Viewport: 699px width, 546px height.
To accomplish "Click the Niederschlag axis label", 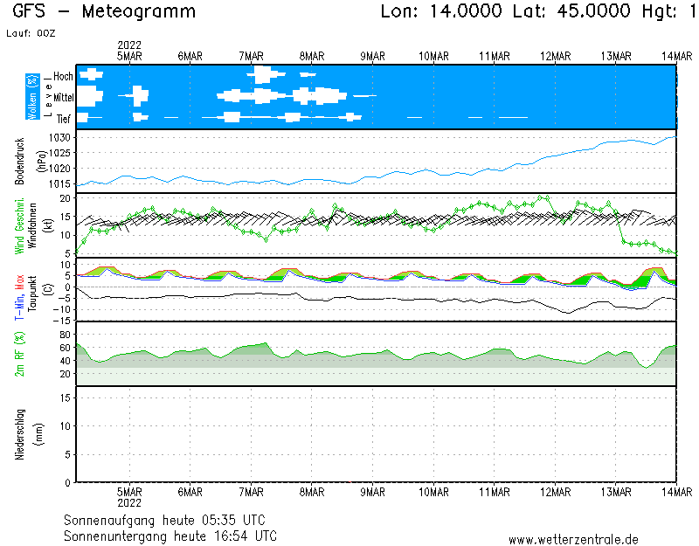I will coord(20,432).
